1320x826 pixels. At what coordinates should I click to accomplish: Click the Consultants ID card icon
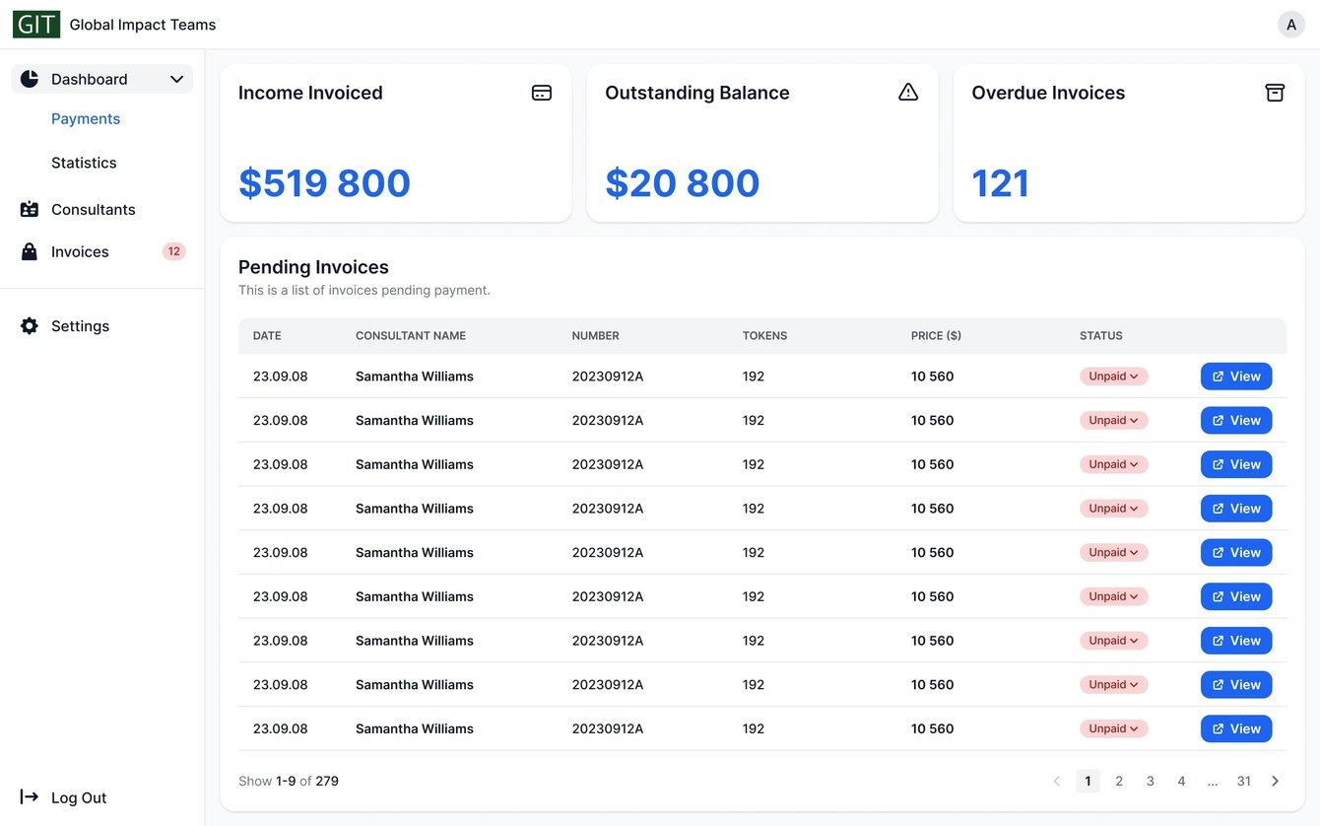coord(30,210)
